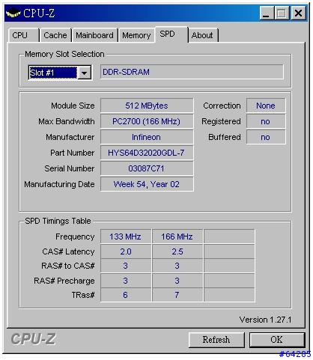
Task: Click the Manufacturing Date label
Action: pos(59,184)
